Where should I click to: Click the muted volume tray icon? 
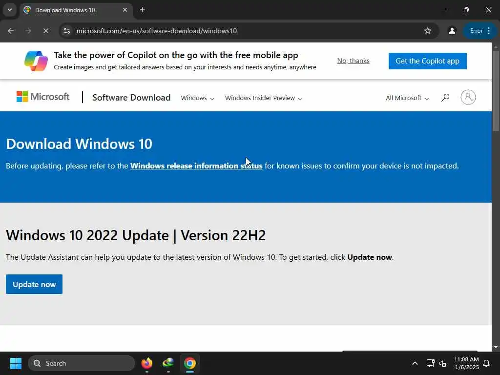click(x=442, y=363)
